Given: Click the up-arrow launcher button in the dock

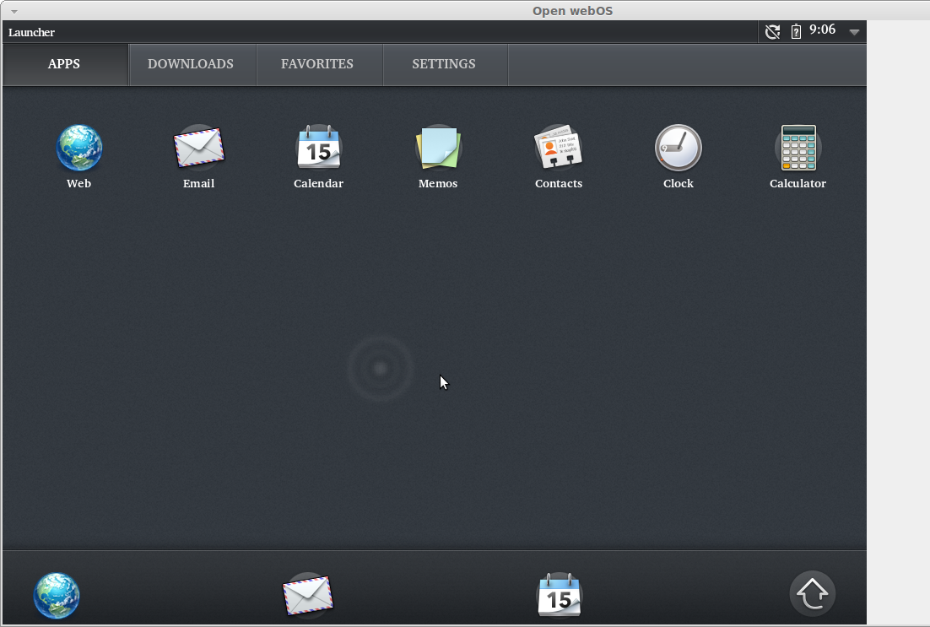Looking at the screenshot, I should pyautogui.click(x=812, y=594).
